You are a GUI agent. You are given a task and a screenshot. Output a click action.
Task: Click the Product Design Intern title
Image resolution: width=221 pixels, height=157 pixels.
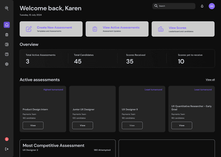[x=35, y=109]
